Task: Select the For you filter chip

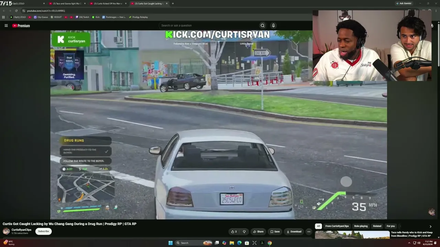Action: (x=390, y=226)
